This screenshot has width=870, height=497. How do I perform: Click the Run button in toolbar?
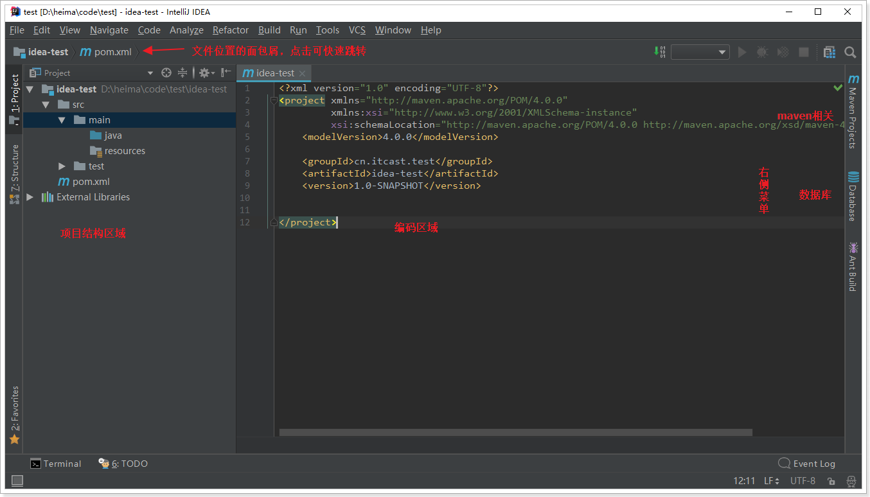(x=742, y=52)
